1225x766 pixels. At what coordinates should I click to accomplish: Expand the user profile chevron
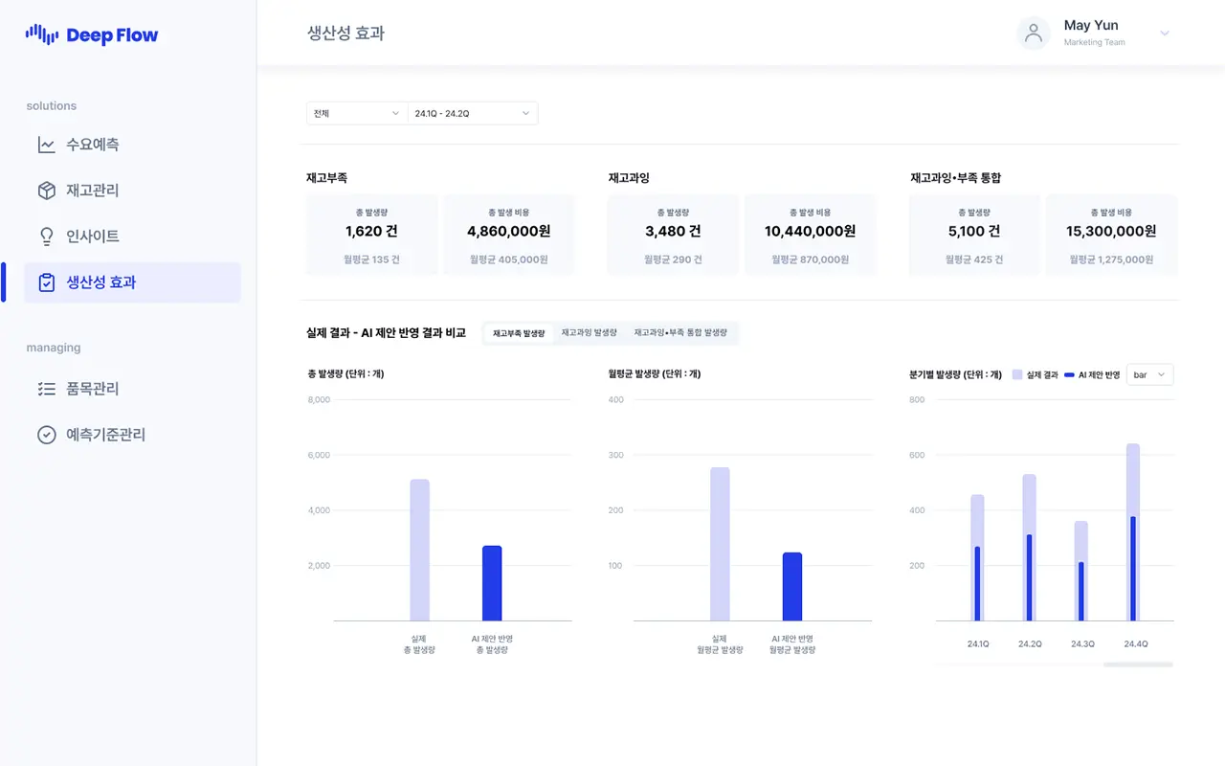click(x=1165, y=34)
